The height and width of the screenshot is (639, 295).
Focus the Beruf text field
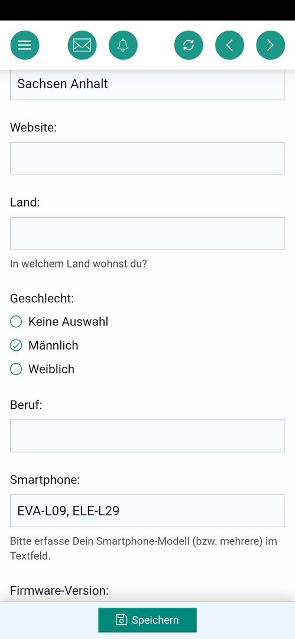(148, 435)
